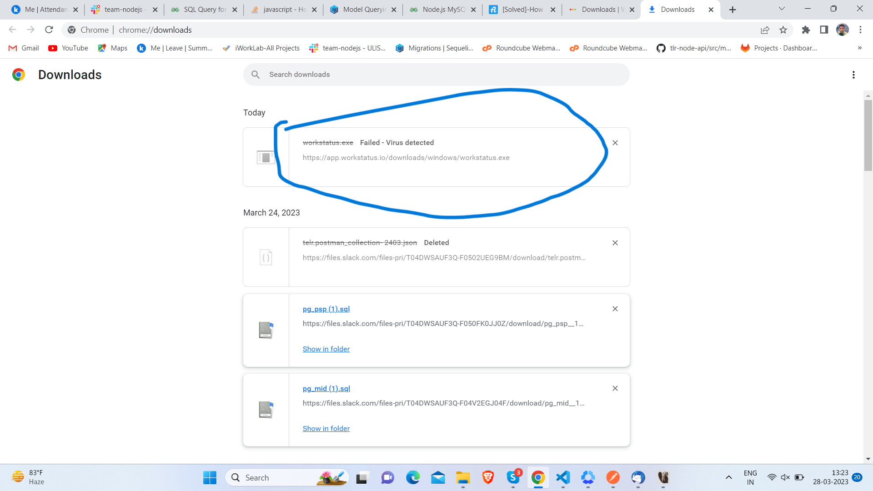Screen dimensions: 873x491
Task: Reload the Chrome downloads page
Action: coord(49,30)
